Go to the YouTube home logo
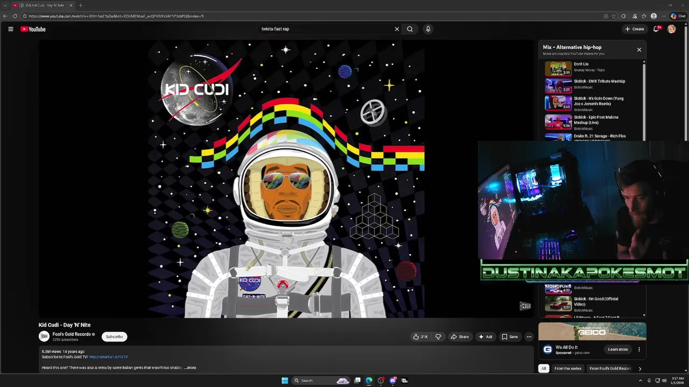This screenshot has width=689, height=387. [33, 29]
